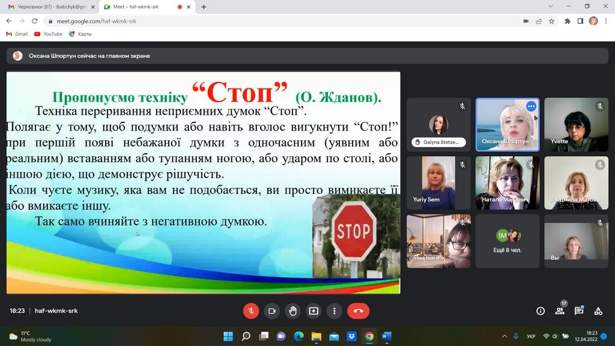
Task: Open the Карты bookmark
Action: (x=80, y=34)
